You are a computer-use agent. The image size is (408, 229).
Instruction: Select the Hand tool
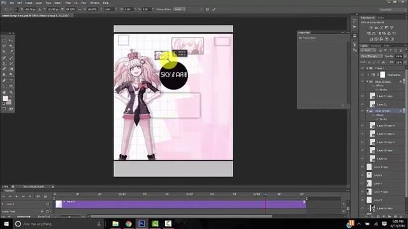[4, 92]
